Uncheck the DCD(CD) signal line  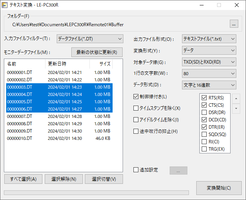pyautogui.click(x=204, y=120)
